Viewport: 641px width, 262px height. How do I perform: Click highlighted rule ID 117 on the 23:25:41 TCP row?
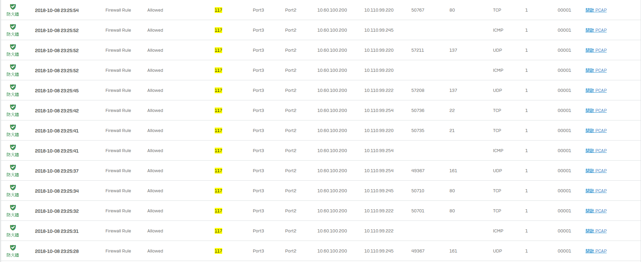click(218, 131)
